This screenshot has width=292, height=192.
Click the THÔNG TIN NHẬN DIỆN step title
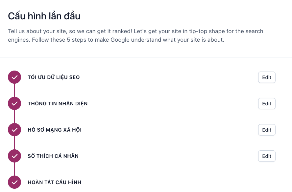pyautogui.click(x=58, y=103)
